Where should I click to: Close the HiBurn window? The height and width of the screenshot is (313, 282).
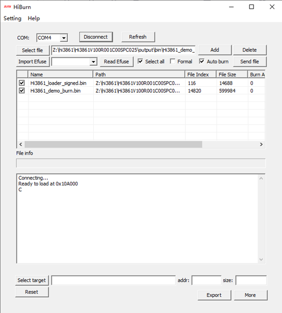pyautogui.click(x=272, y=7)
